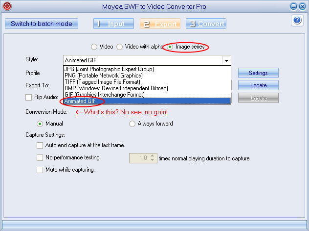Go to step 1 Input tab

coord(113,24)
